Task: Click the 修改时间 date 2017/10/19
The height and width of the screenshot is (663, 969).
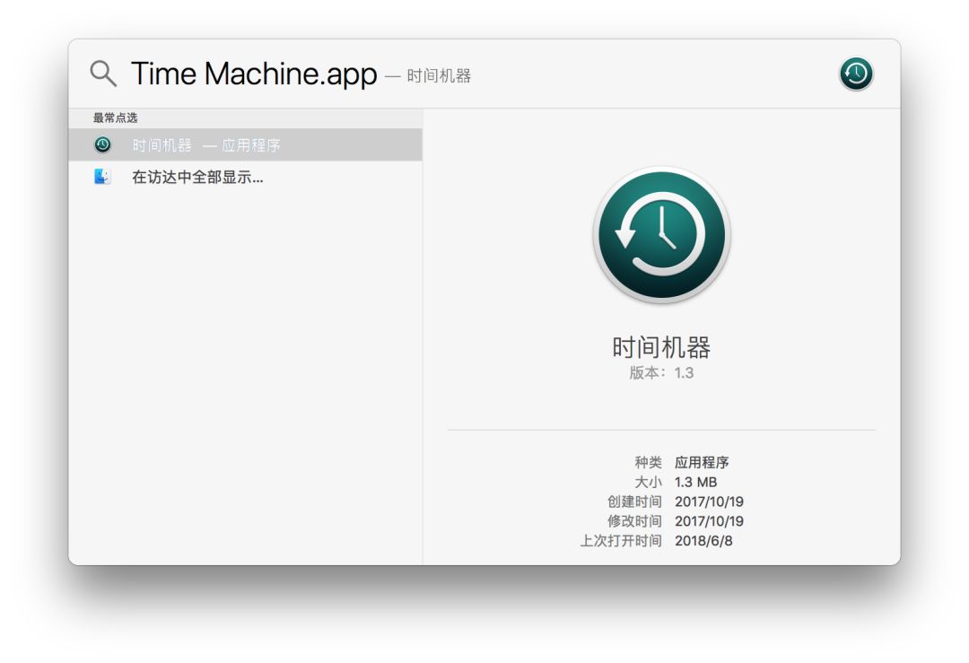Action: coord(709,521)
